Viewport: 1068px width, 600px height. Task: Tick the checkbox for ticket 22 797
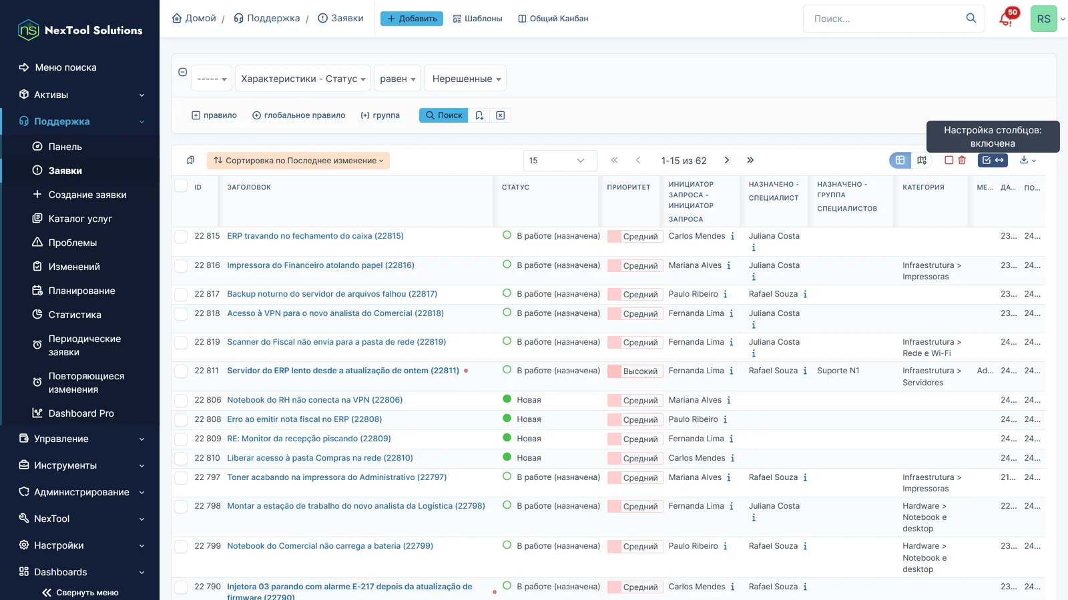(x=181, y=477)
